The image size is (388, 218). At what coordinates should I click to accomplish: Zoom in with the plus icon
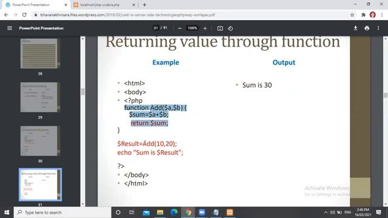[x=205, y=28]
